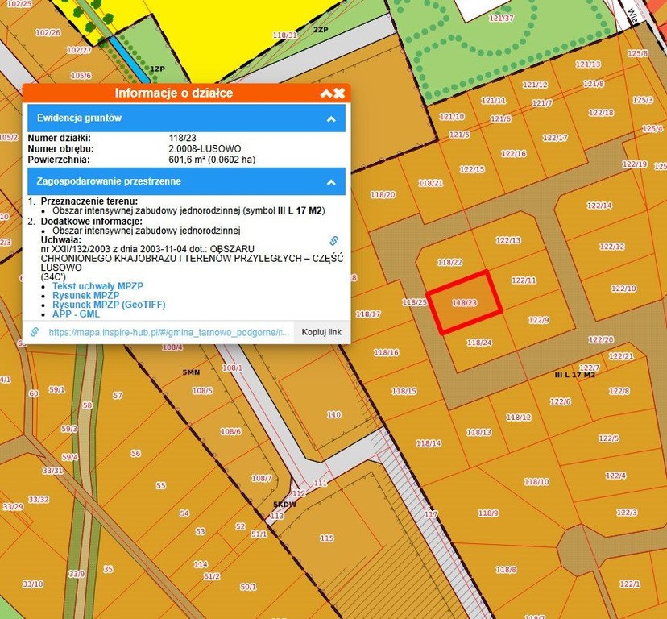Click zone label 5KDW on map
Viewport: 667px width, 619px height.
click(284, 505)
